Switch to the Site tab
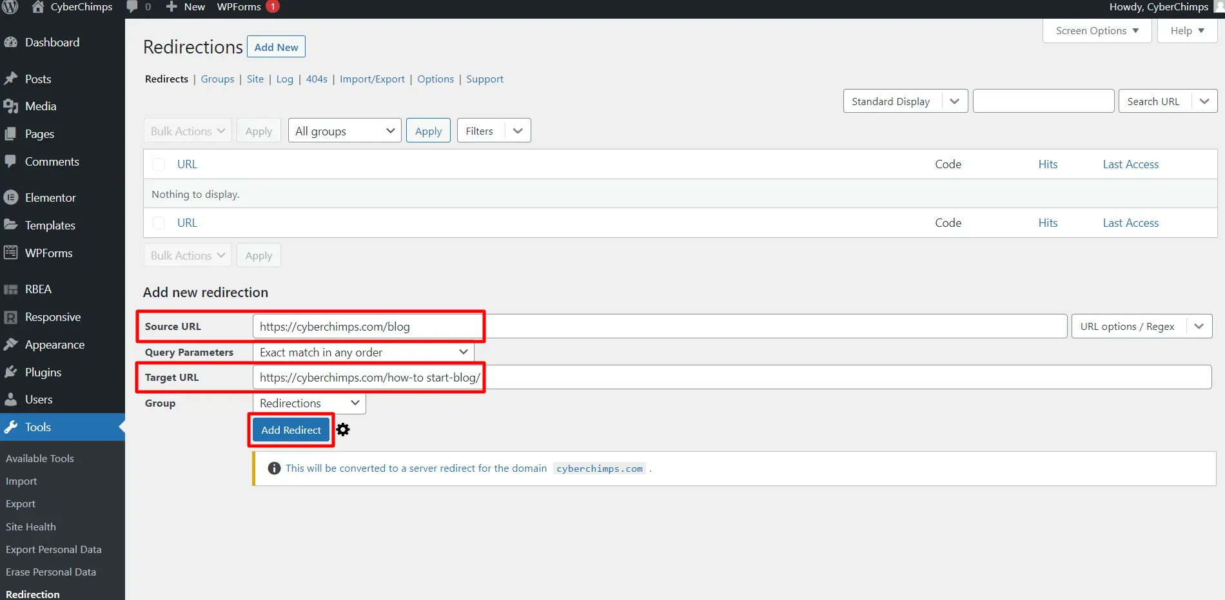This screenshot has width=1225, height=600. pos(255,79)
